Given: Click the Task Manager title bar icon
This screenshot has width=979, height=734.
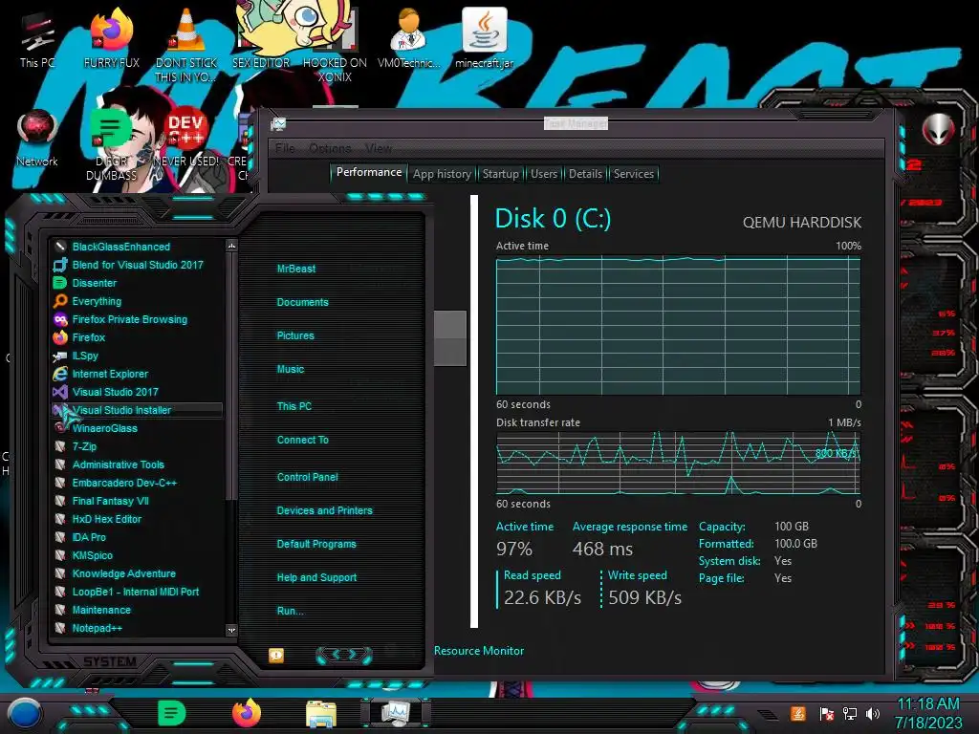Looking at the screenshot, I should point(278,124).
